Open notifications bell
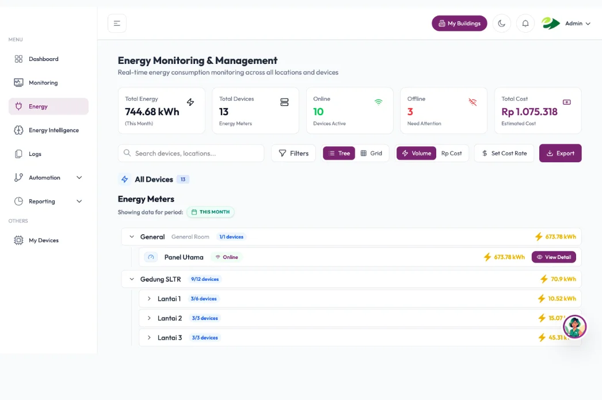This screenshot has width=602, height=400. [525, 24]
